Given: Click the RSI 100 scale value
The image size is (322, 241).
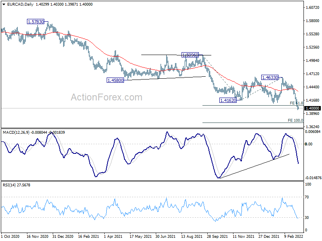Looking at the screenshot, I should 308,184.
